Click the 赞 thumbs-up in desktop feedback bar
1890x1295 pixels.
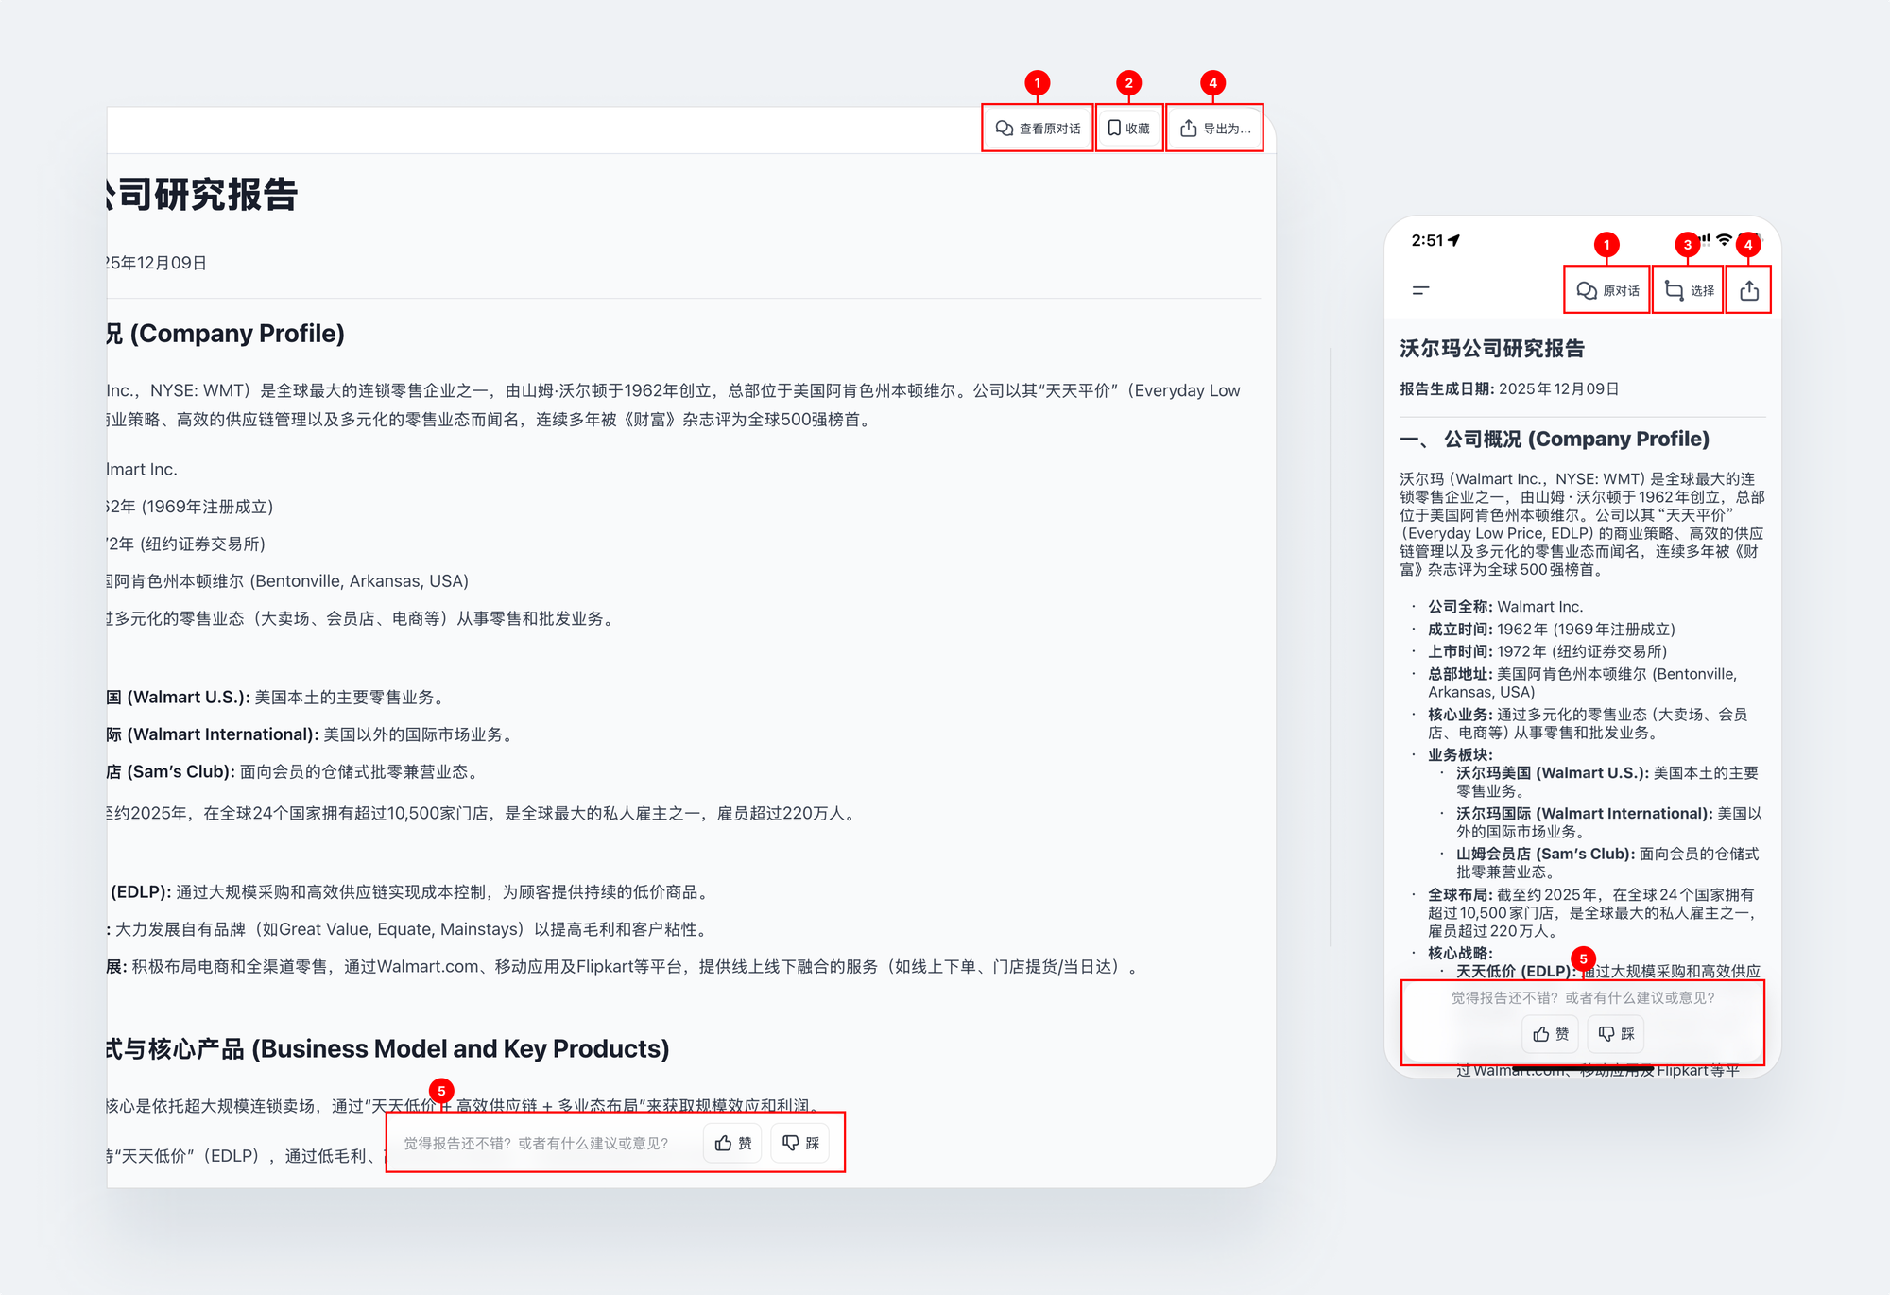[x=733, y=1144]
